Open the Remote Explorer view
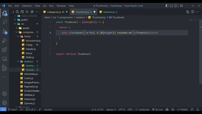 click(x=4, y=59)
